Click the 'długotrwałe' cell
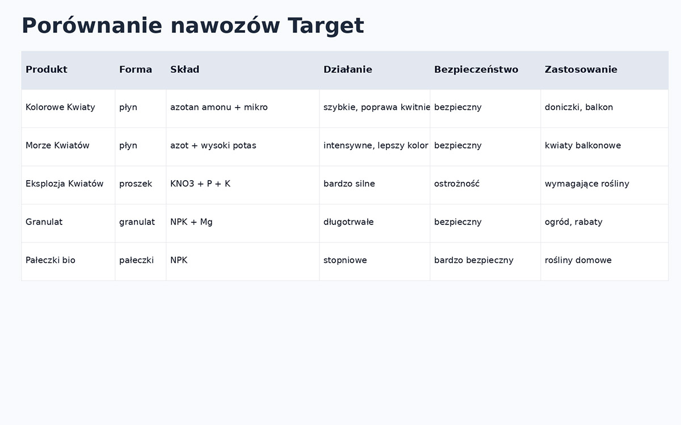 [x=375, y=223]
